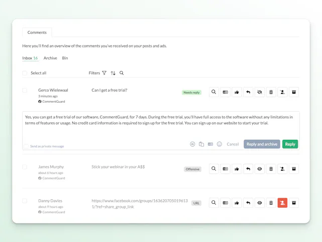This screenshot has height=242, width=322.
Task: Check the Select all checkbox
Action: [25, 73]
